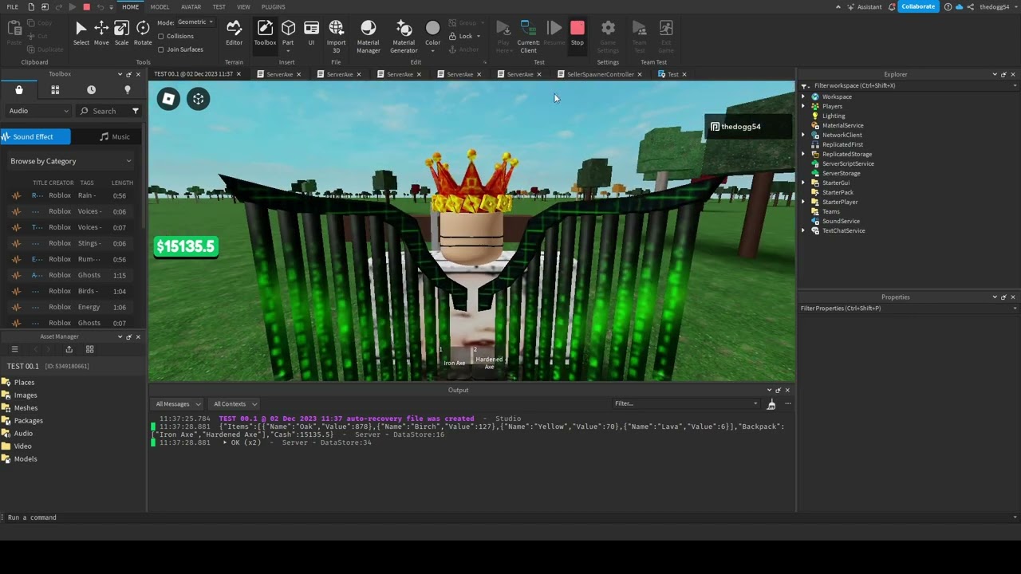Open the PLUGINS ribbon tab

pos(273,7)
